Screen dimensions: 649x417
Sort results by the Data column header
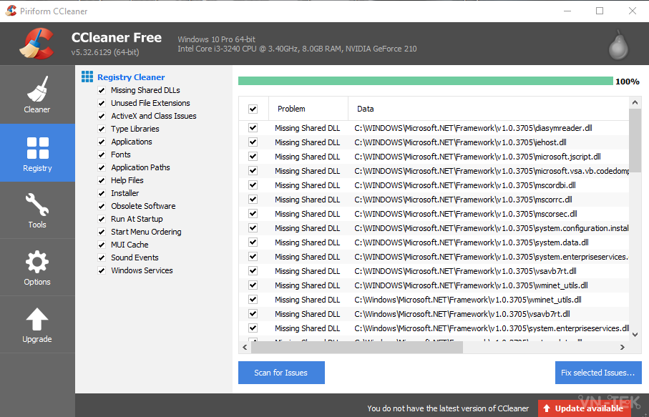click(489, 109)
